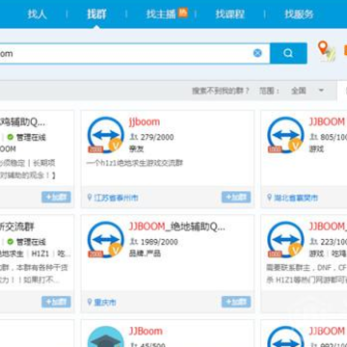Open the map location pin icon
347x347 pixels.
pyautogui.click(x=327, y=51)
